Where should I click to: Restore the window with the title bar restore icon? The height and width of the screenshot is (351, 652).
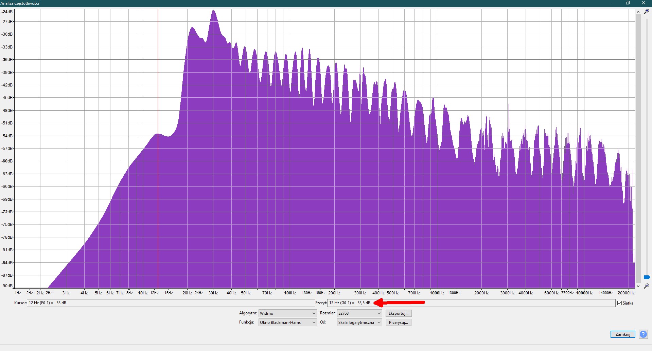pyautogui.click(x=628, y=3)
